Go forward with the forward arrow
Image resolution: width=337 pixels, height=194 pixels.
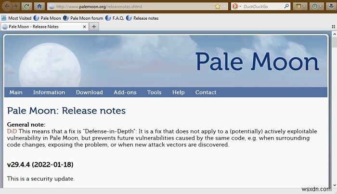16,6
